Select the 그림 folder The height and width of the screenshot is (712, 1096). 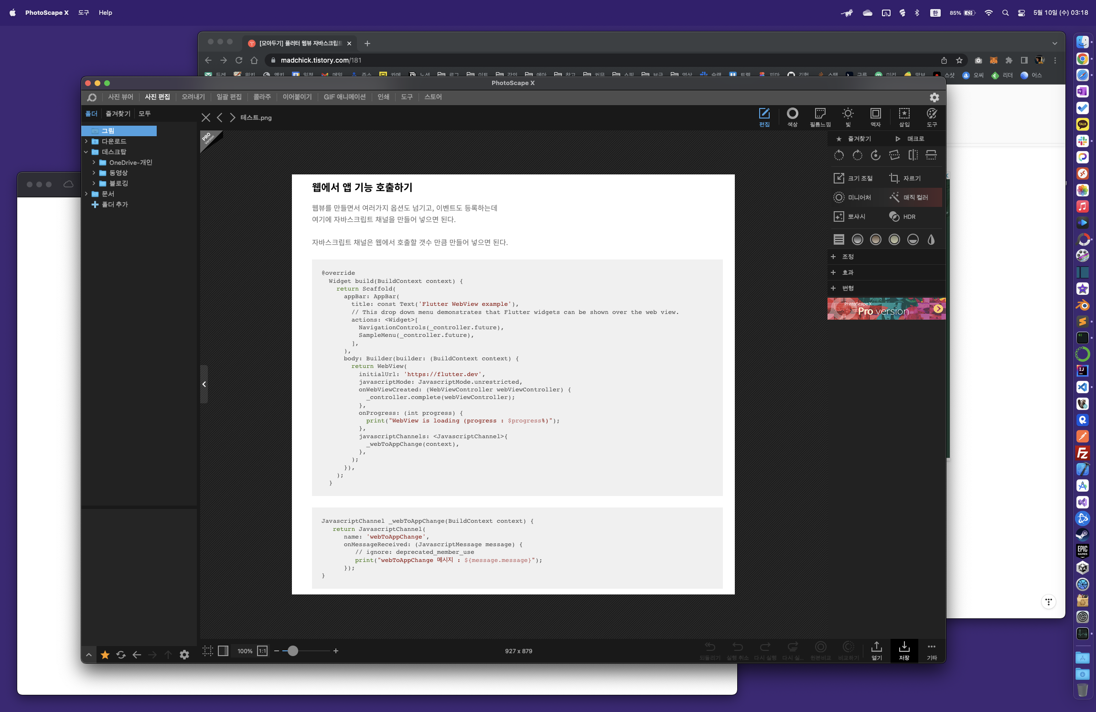119,131
